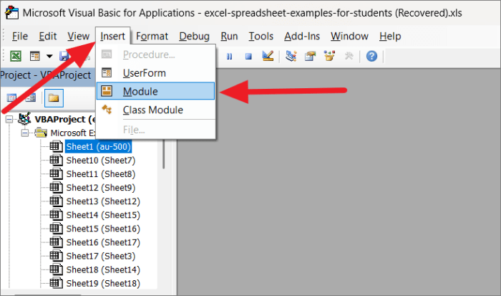Screen dimensions: 501x296
Task: Select Sheet11 (Sheet8) in tree
Action: tap(101, 174)
